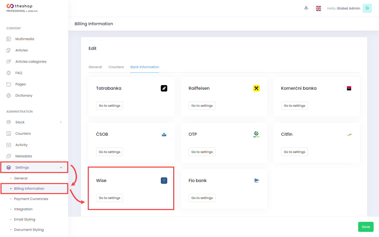Go to Komerční banka settings
Screen dimensions: 379x237
(x=294, y=106)
